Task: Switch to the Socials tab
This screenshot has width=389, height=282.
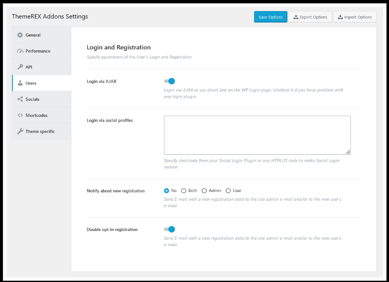Action: point(41,99)
